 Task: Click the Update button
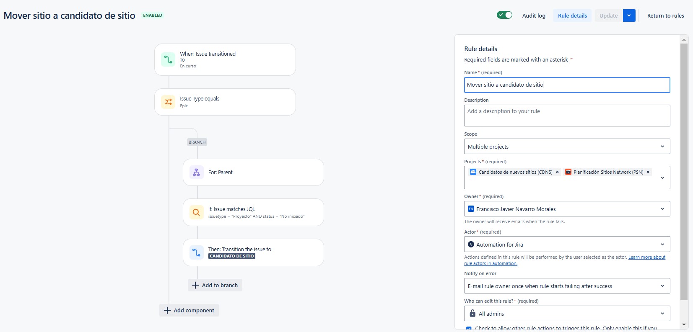(608, 15)
